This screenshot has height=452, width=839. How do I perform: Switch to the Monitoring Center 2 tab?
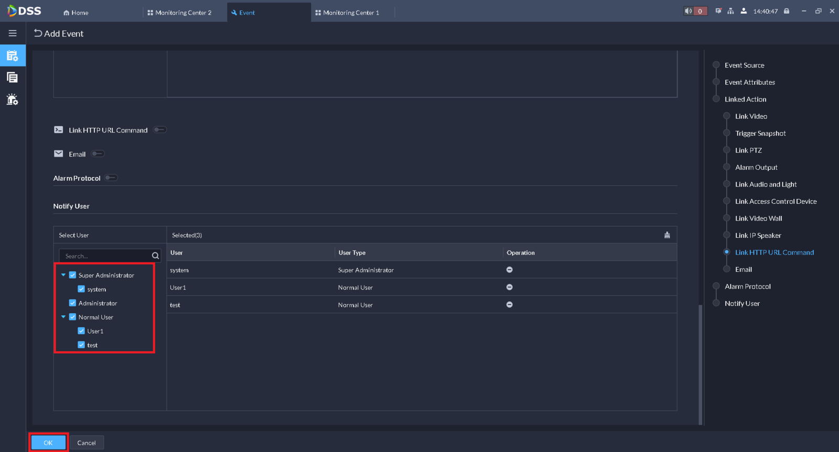coord(179,13)
